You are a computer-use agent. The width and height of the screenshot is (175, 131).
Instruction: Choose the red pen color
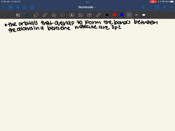click(114, 15)
